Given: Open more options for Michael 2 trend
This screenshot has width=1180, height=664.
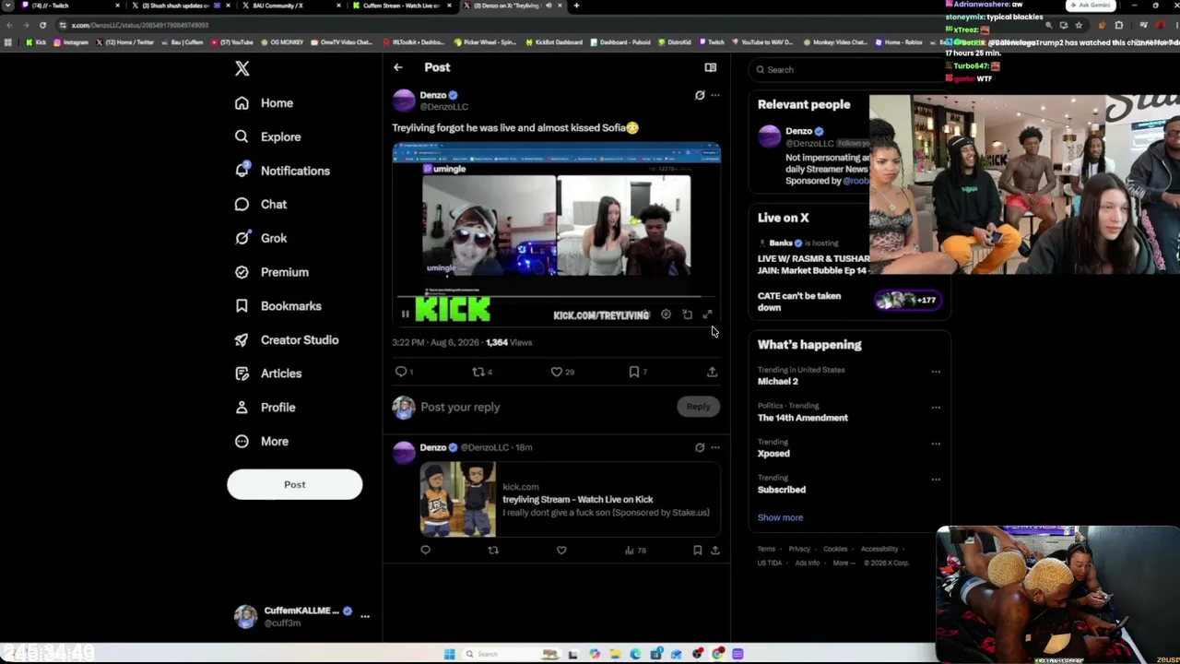Looking at the screenshot, I should coord(936,372).
